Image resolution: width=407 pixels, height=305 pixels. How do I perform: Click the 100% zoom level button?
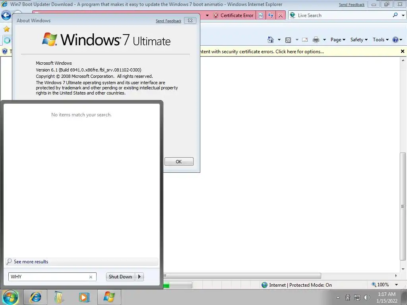380,285
